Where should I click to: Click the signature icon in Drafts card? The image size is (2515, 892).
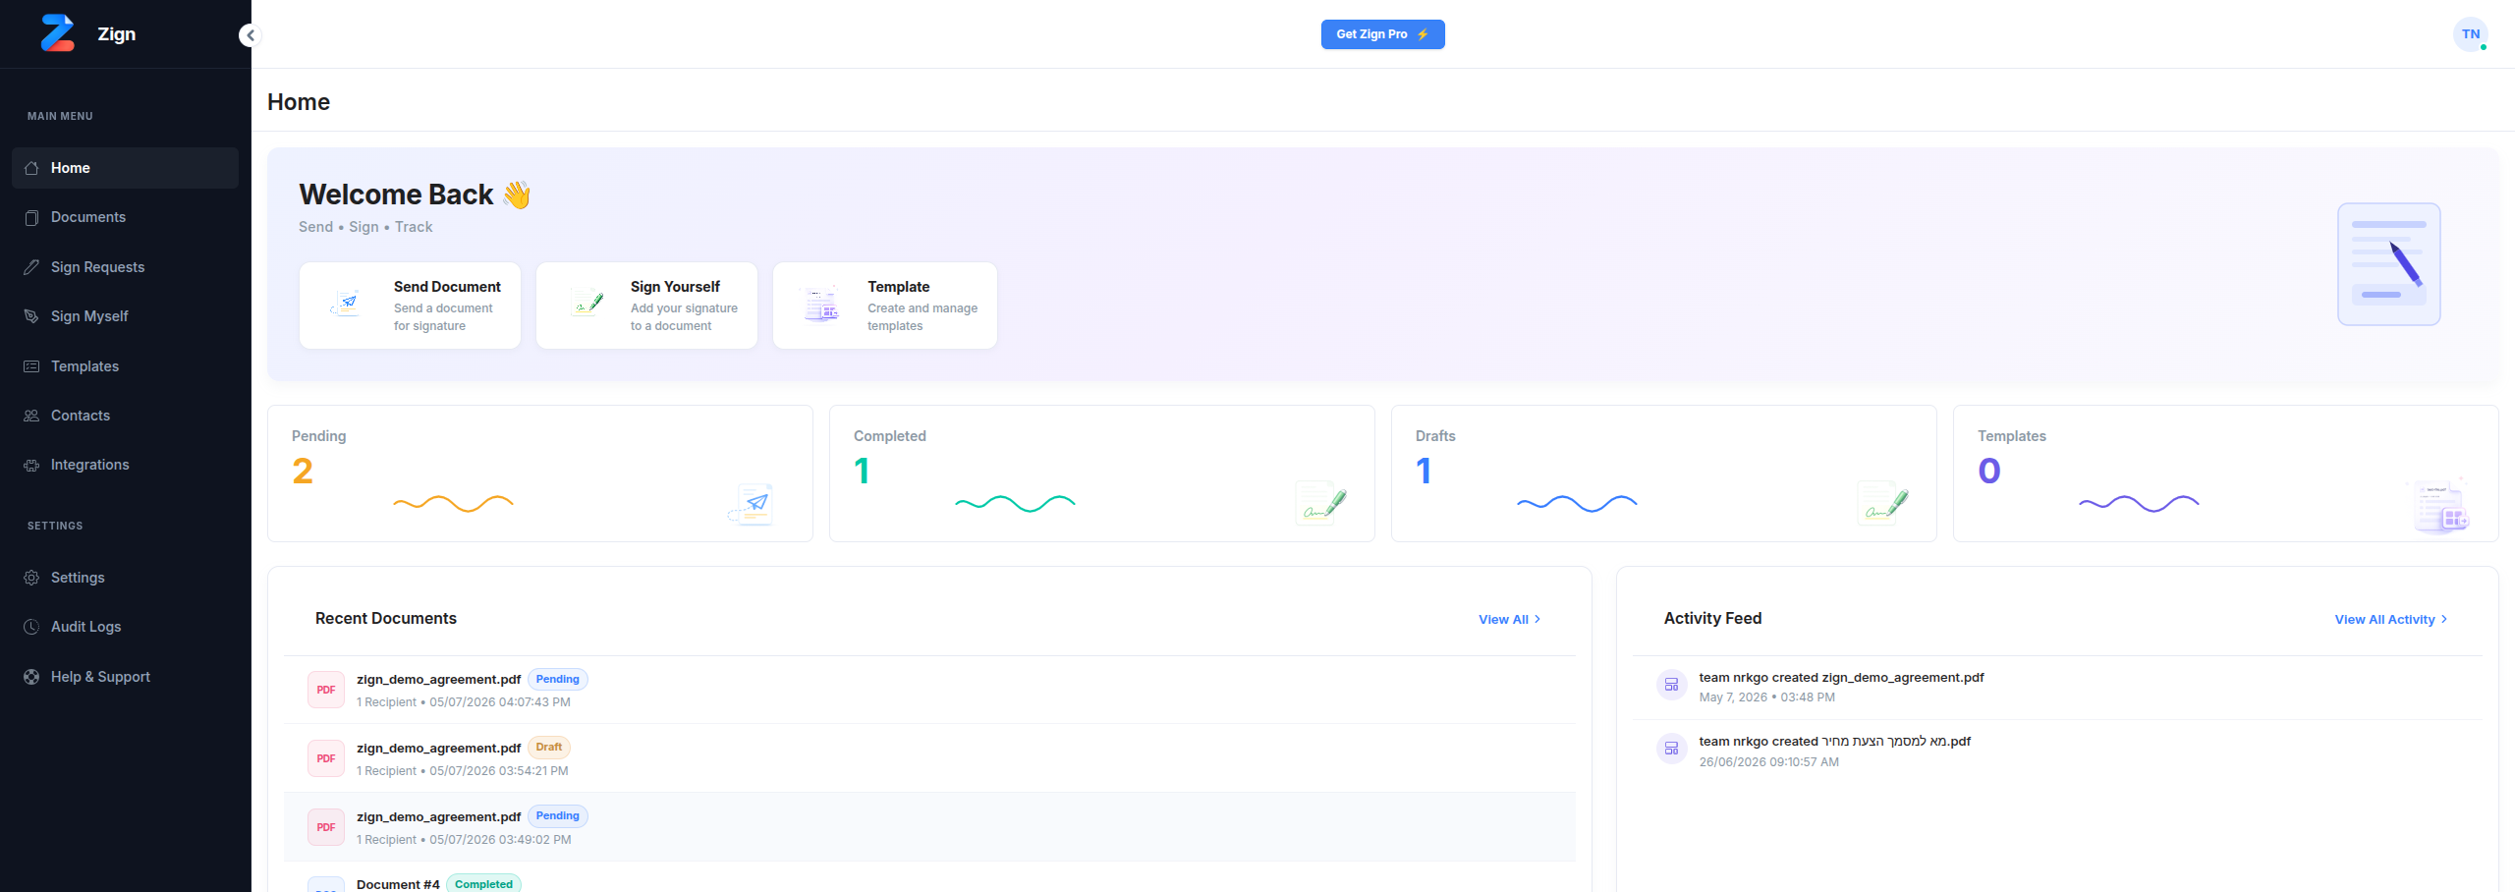(x=1882, y=503)
